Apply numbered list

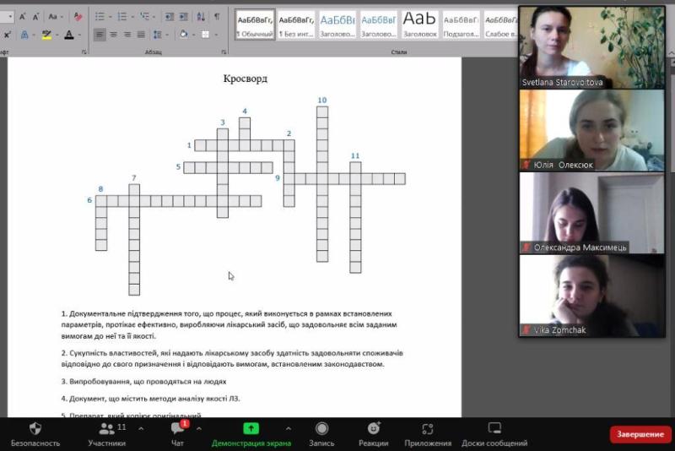121,17
